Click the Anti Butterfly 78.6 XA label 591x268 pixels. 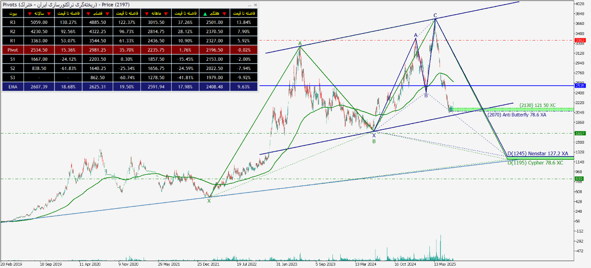(x=517, y=115)
